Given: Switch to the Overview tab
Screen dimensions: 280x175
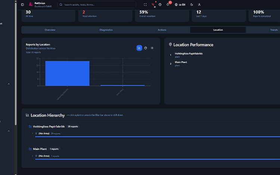Looking at the screenshot, I should (50, 30).
